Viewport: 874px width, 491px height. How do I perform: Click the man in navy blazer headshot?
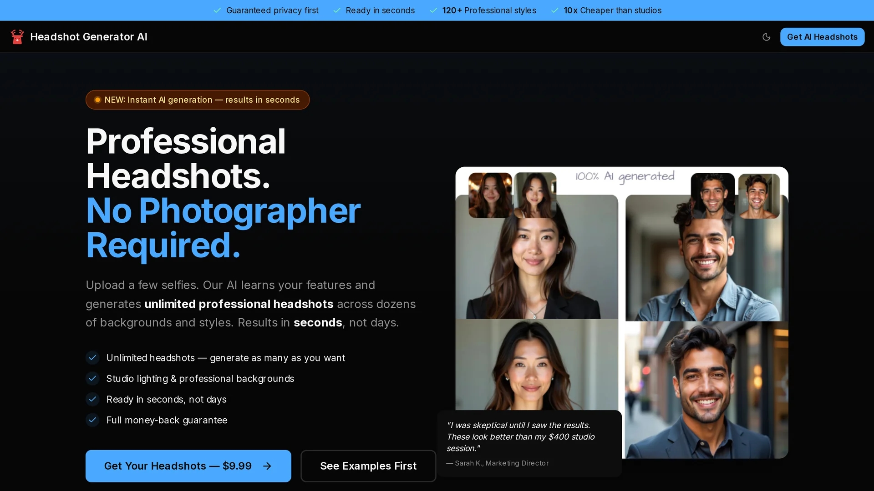tap(706, 390)
